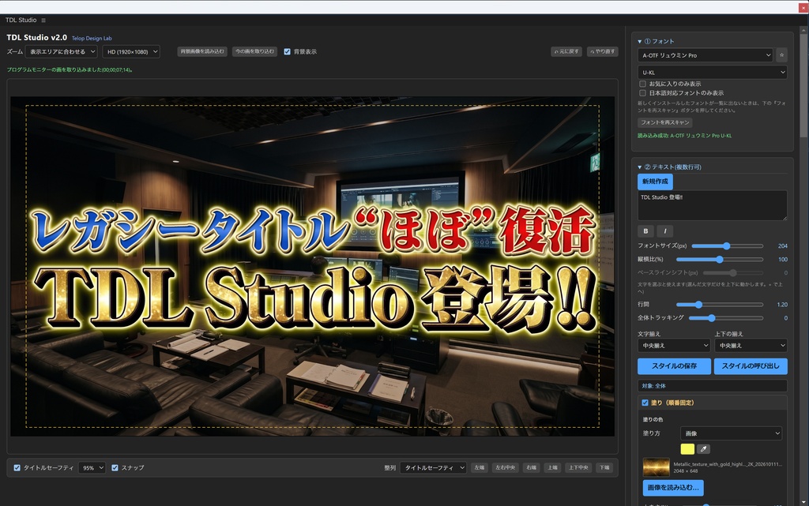This screenshot has height=506, width=809.
Task: Align bottom with the 下端 button
Action: [x=604, y=468]
